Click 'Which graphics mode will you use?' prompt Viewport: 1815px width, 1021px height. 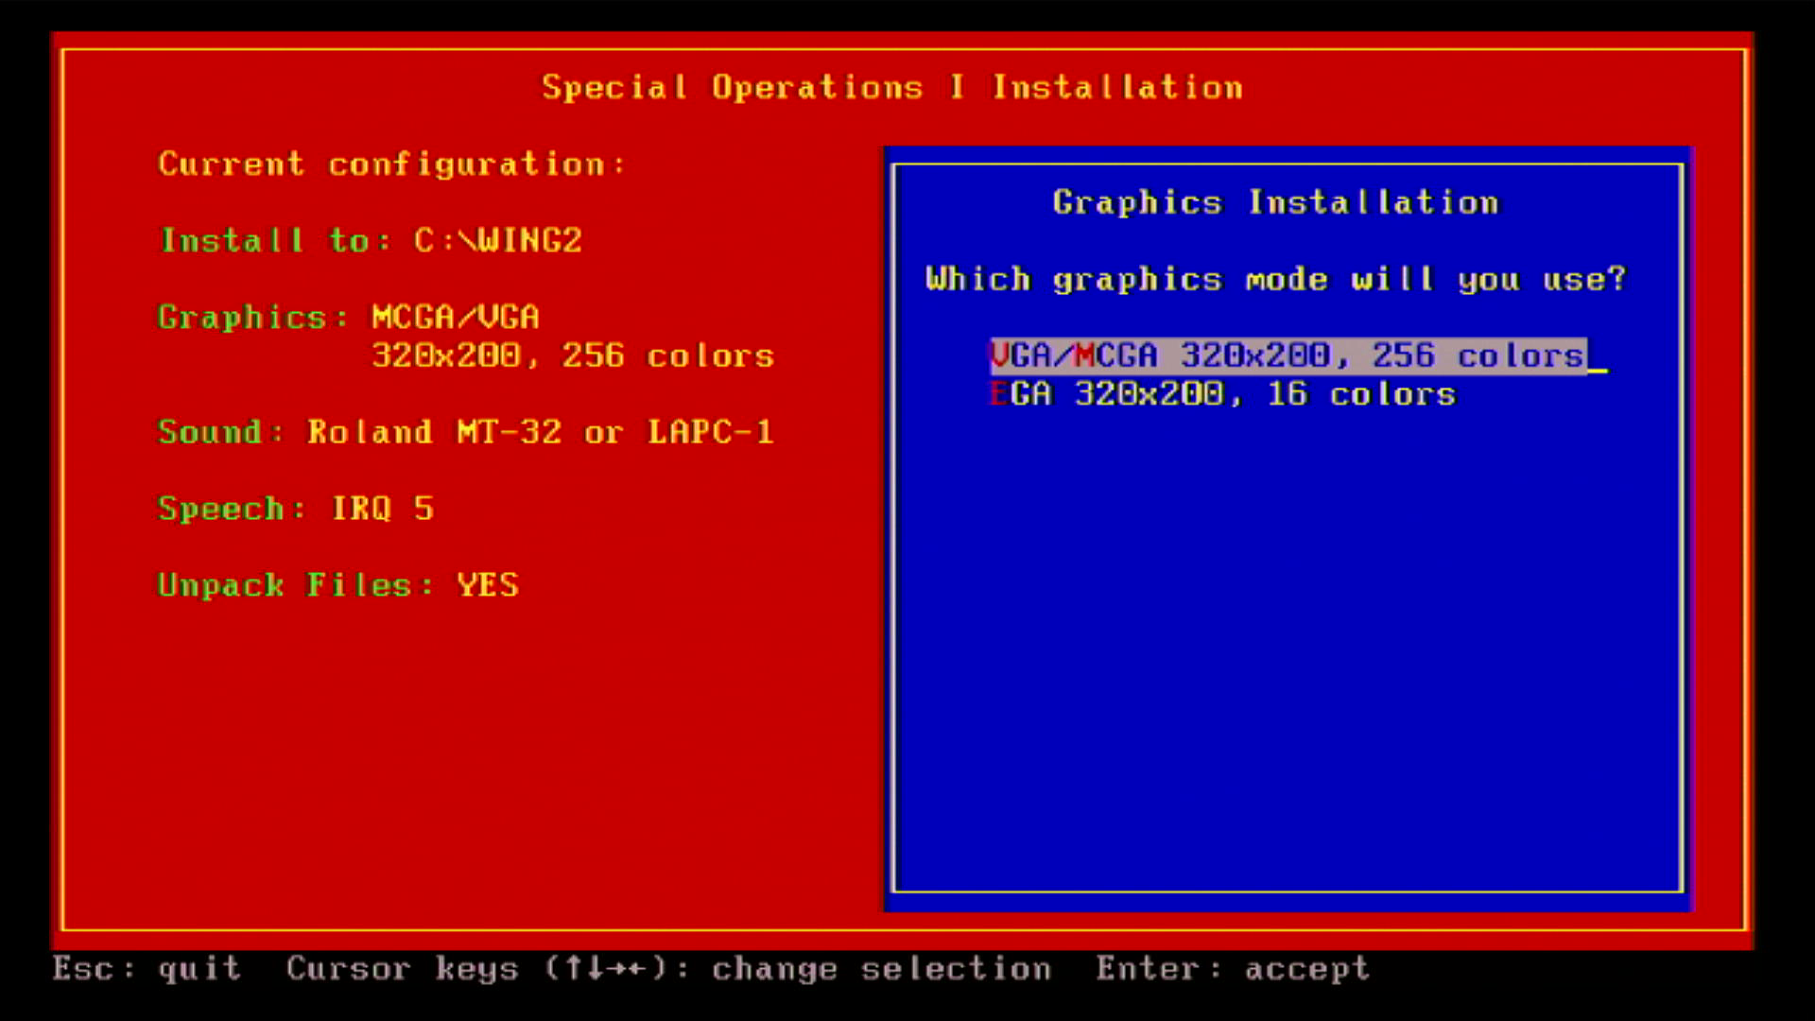(x=1275, y=280)
